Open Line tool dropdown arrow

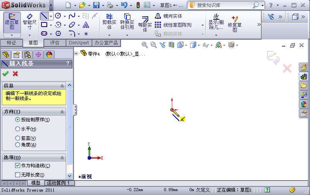51,16
